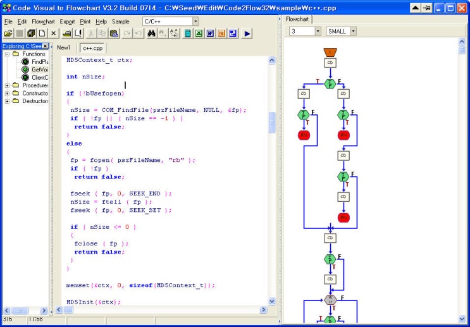Run flowchart with the play arrow icon
470x327 pixels.
pos(247,34)
